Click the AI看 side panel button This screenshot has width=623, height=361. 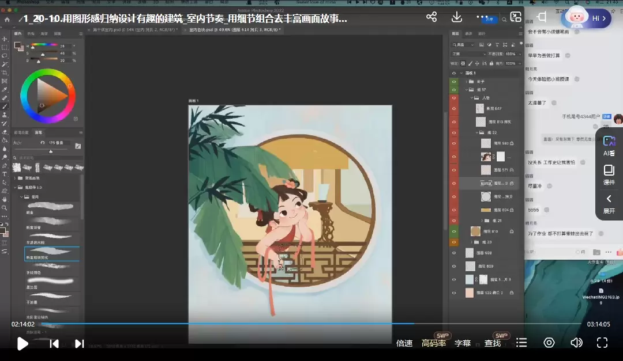609,146
